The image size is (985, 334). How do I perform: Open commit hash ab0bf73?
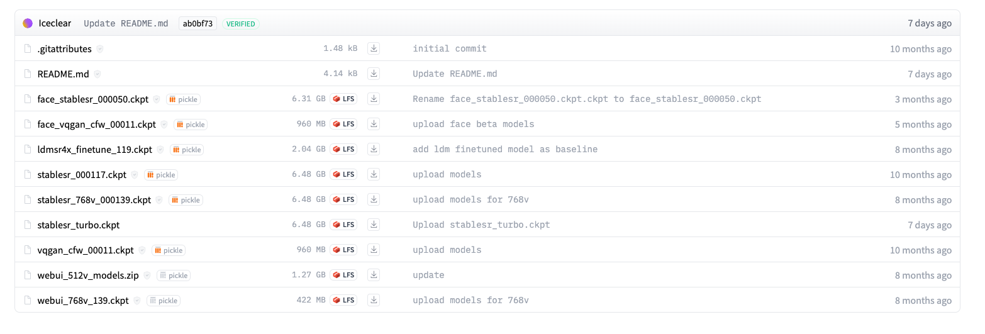tap(198, 23)
